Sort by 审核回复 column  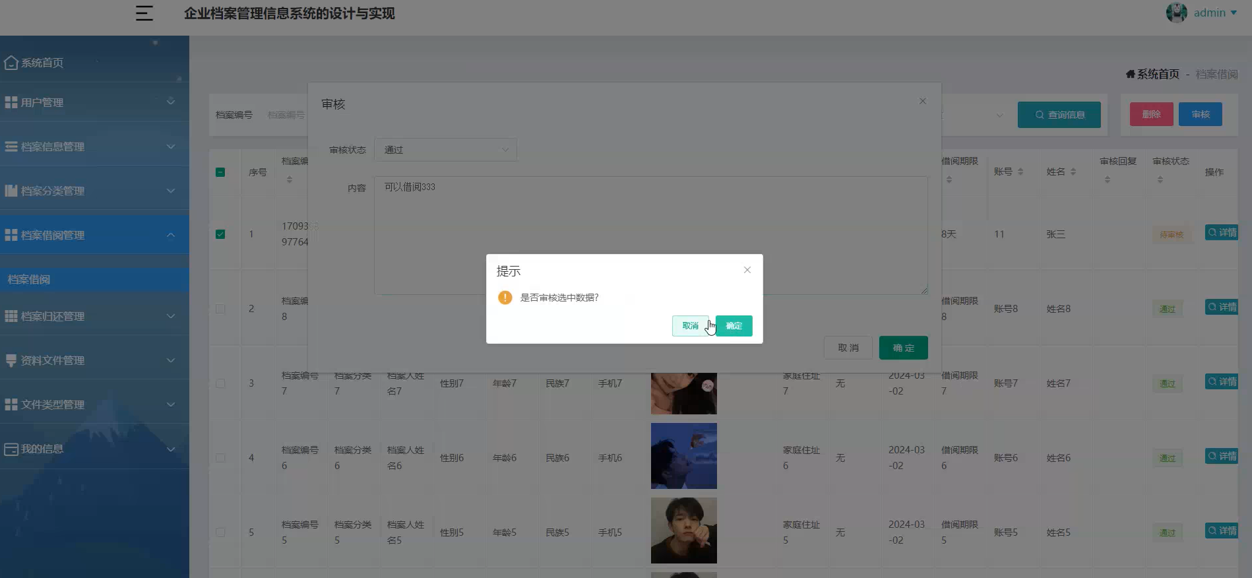[x=1108, y=179]
